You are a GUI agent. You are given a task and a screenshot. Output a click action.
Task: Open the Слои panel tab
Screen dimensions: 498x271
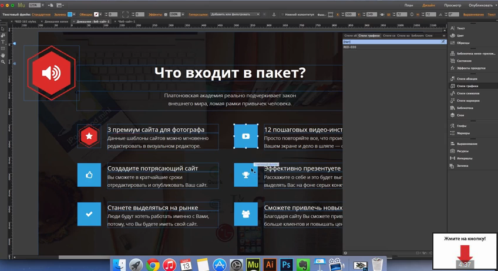point(429,36)
